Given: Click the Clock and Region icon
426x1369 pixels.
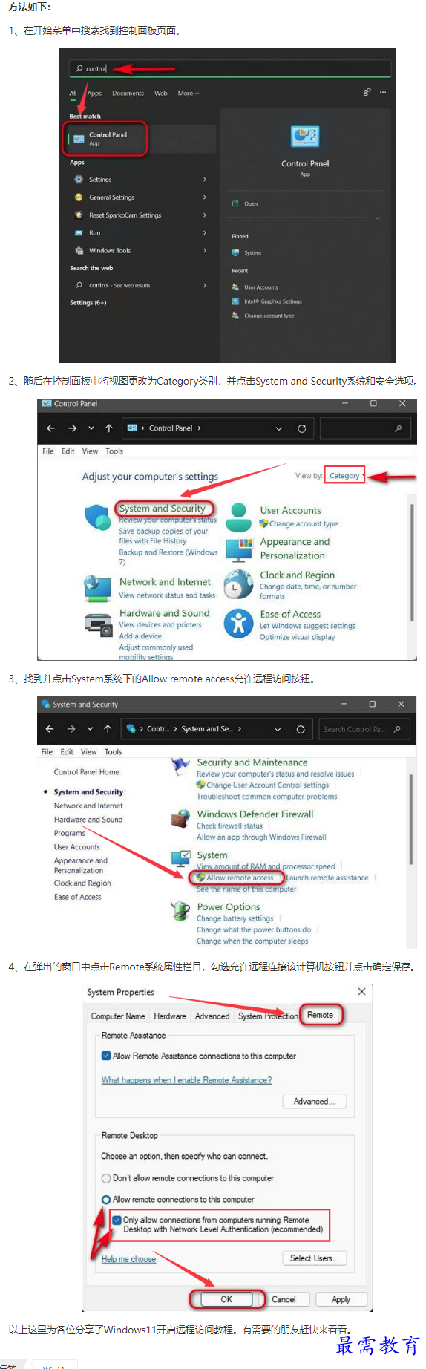Looking at the screenshot, I should pyautogui.click(x=239, y=585).
